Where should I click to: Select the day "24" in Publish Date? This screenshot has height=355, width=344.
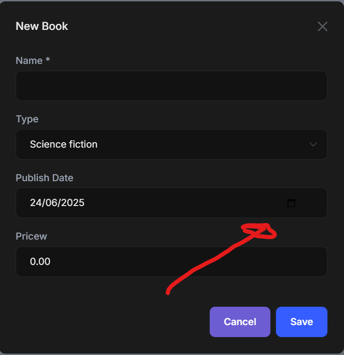pos(35,203)
